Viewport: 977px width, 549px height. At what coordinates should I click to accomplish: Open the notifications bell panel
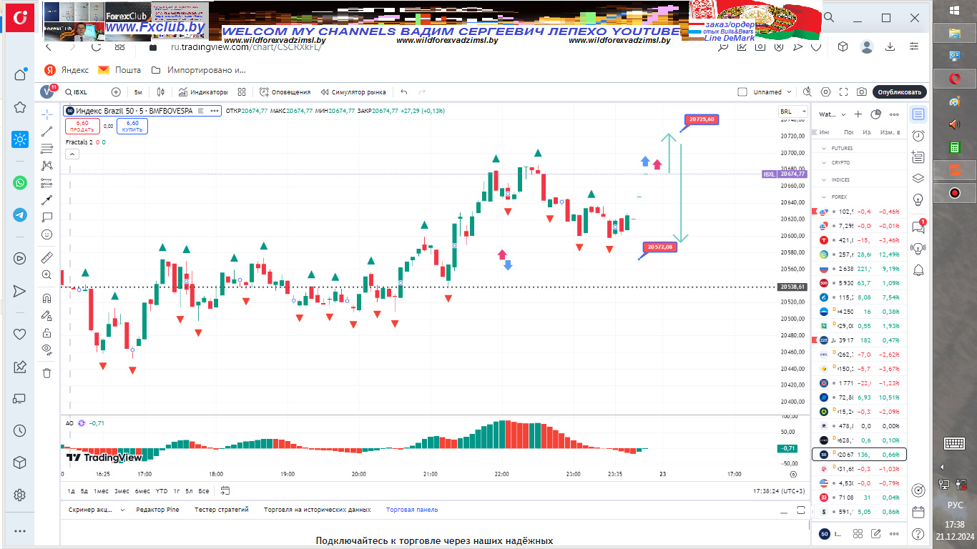click(x=918, y=269)
